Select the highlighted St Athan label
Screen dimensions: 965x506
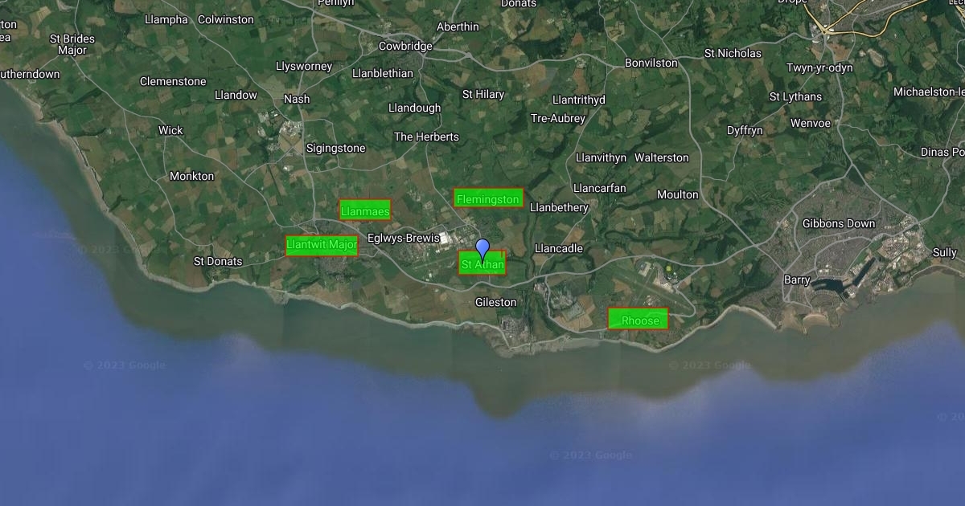(482, 263)
